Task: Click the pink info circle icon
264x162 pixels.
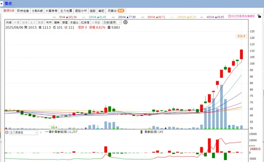Action: pyautogui.click(x=229, y=16)
